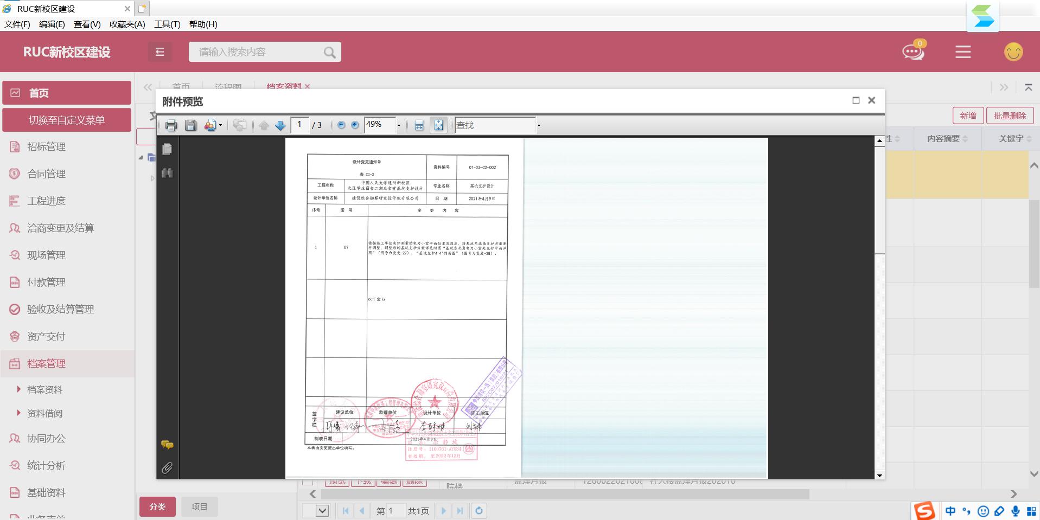Screen dimensions: 1040x520
Task: Click the zoom in plus icon
Action: coord(355,125)
